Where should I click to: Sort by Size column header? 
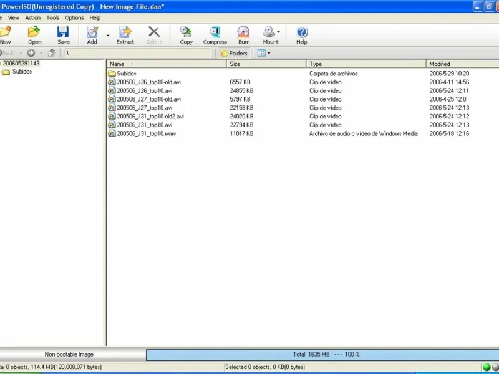coord(266,64)
